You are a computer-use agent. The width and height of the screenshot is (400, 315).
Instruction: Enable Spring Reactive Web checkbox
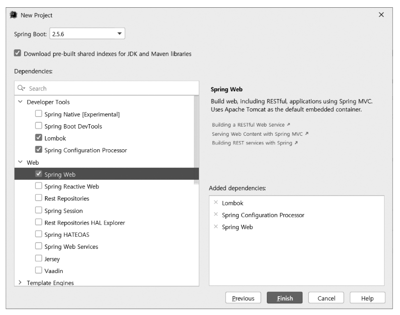[39, 186]
